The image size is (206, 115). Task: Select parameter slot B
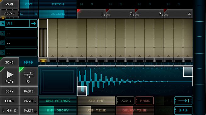point(3,33)
